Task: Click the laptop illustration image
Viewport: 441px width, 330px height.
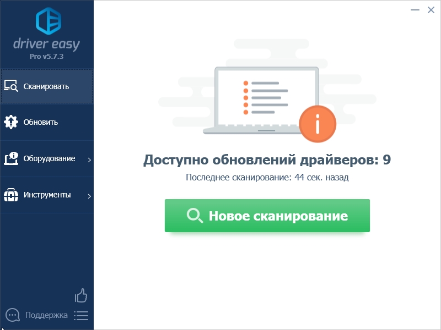Action: click(x=267, y=101)
